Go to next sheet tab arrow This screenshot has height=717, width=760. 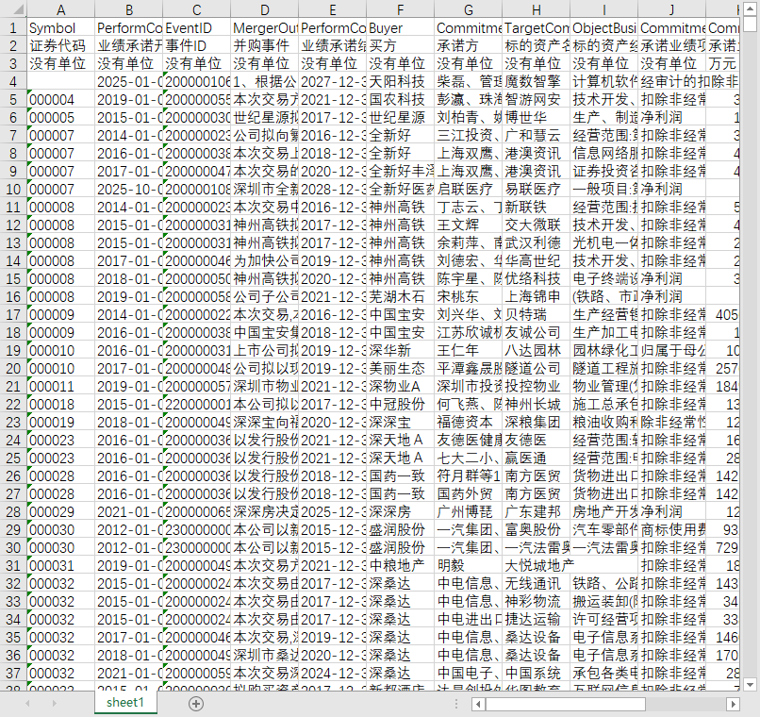(54, 703)
